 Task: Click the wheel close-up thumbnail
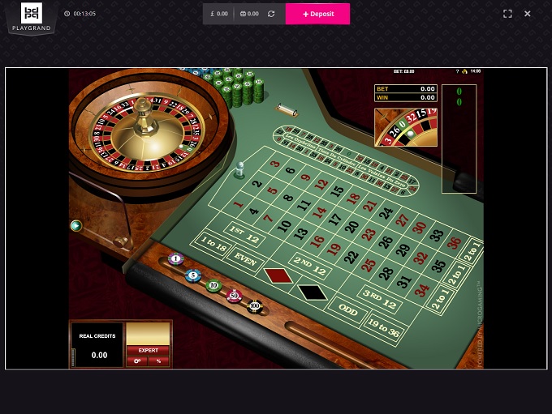406,127
